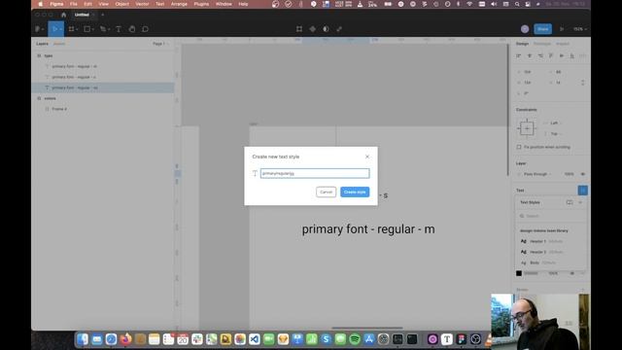
Task: Open the Arrange menu
Action: tap(179, 4)
